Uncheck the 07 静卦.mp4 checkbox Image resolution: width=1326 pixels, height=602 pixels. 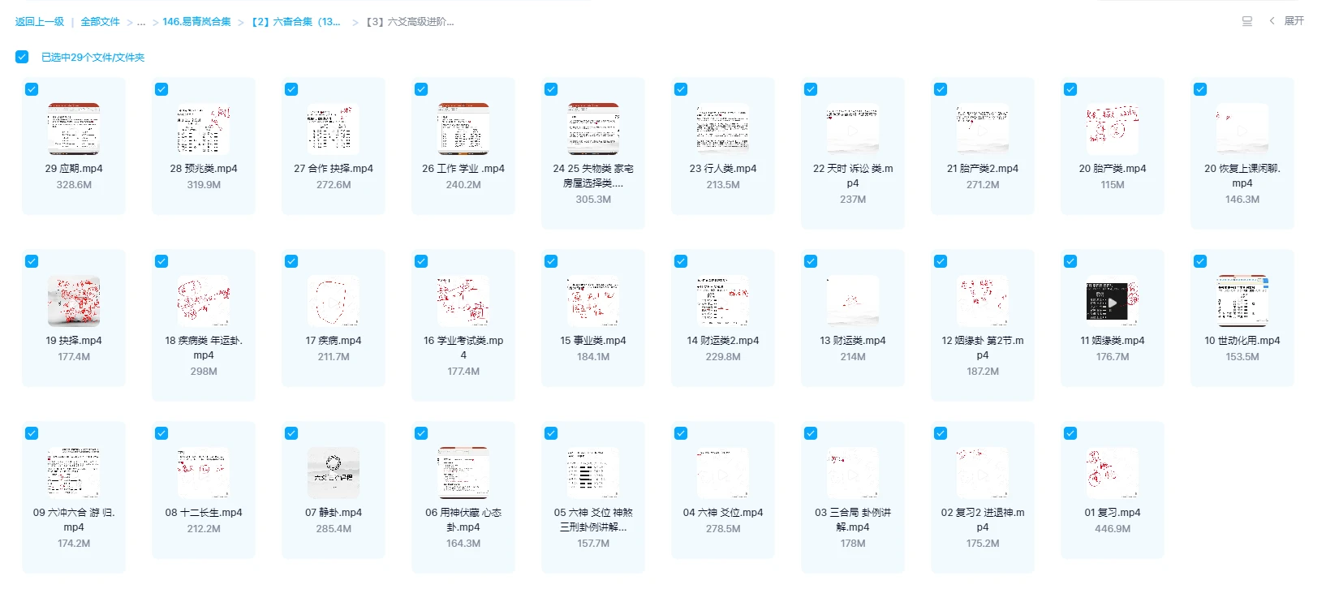click(291, 433)
